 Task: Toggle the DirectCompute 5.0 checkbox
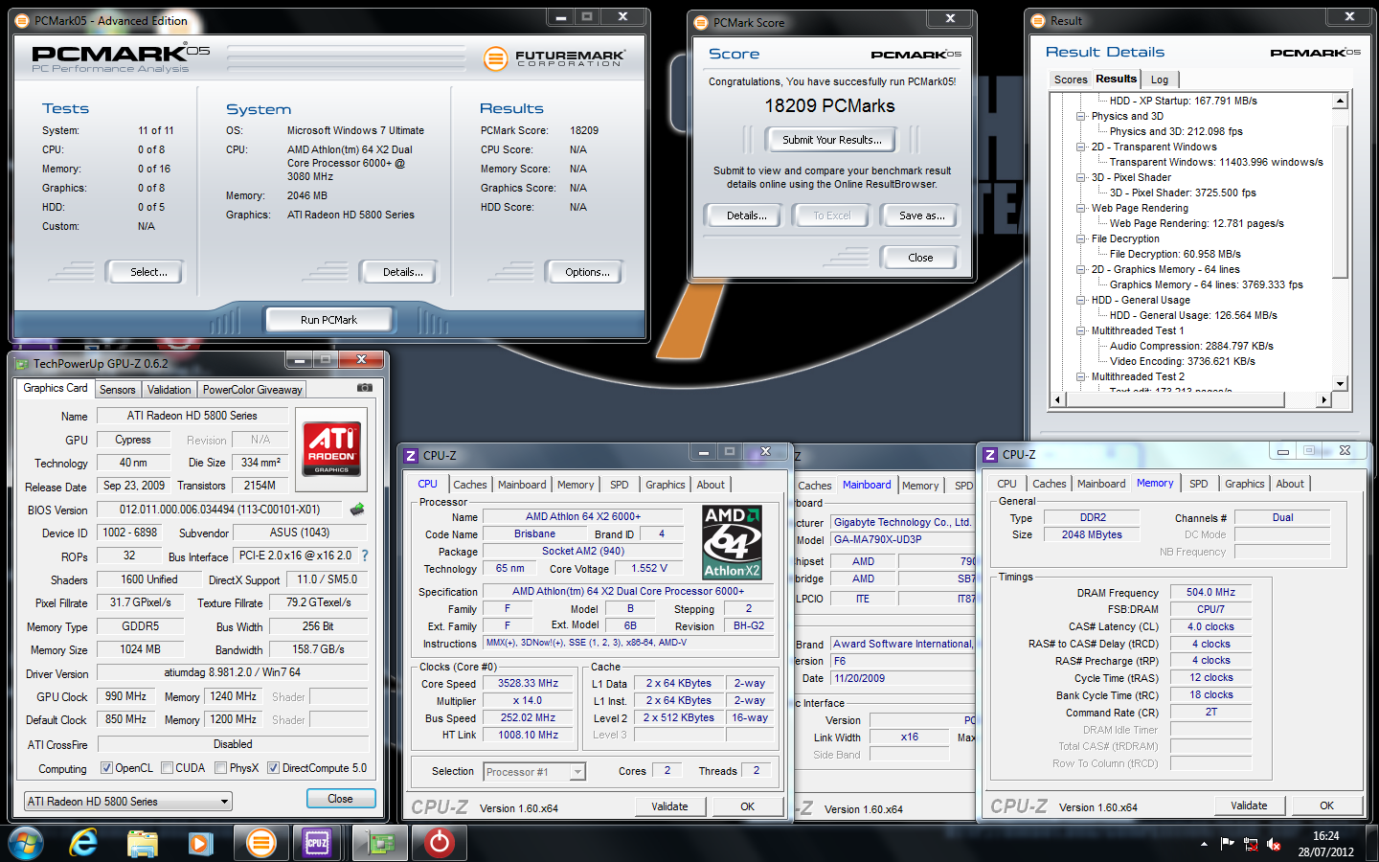tap(273, 767)
